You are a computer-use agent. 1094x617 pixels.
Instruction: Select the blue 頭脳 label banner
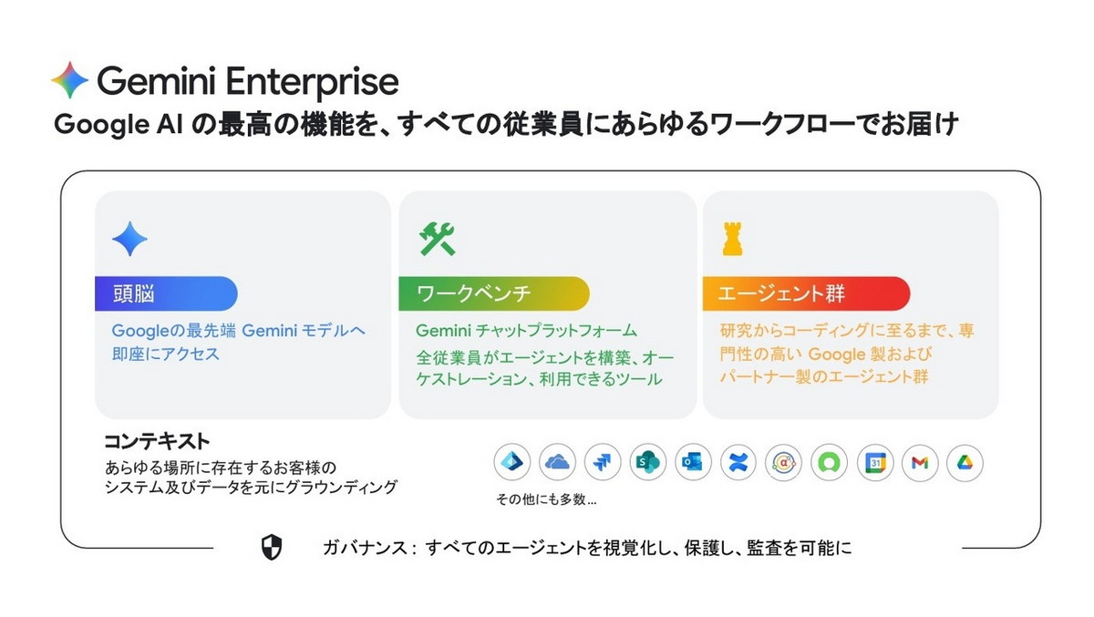pyautogui.click(x=166, y=293)
